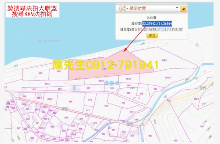Click the yellow 陳先生 phone number overlay

[x=106, y=65]
